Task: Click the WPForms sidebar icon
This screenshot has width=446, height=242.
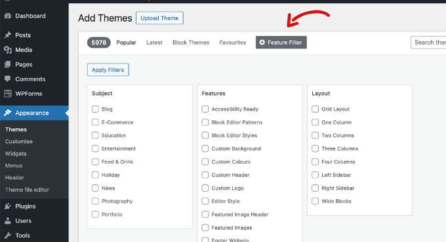Action: tap(8, 94)
